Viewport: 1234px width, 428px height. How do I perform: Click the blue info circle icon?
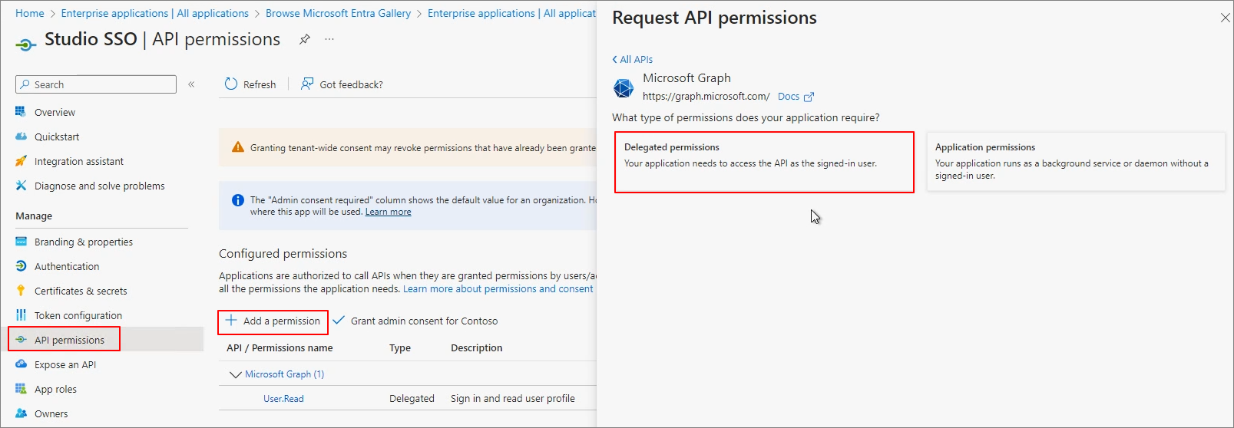(x=238, y=200)
